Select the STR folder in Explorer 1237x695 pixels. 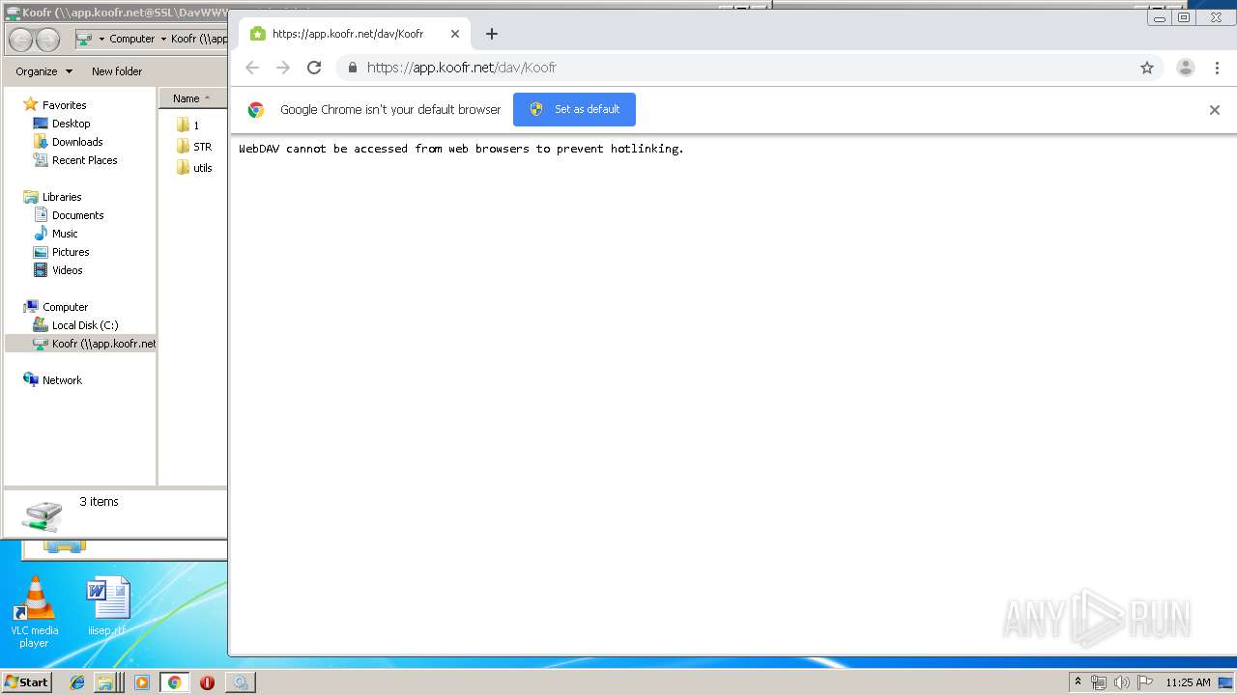pos(194,147)
